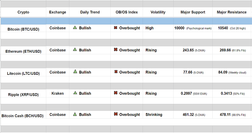
Task: Select the Exchange column header
Action: (x=57, y=12)
